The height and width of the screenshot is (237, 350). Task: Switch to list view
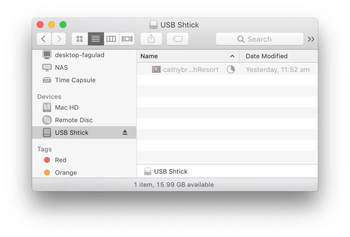pos(95,39)
